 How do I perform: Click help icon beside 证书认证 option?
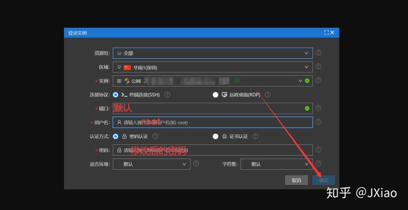(255, 136)
